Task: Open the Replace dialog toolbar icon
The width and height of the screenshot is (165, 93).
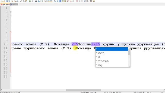Action: coord(39,1)
